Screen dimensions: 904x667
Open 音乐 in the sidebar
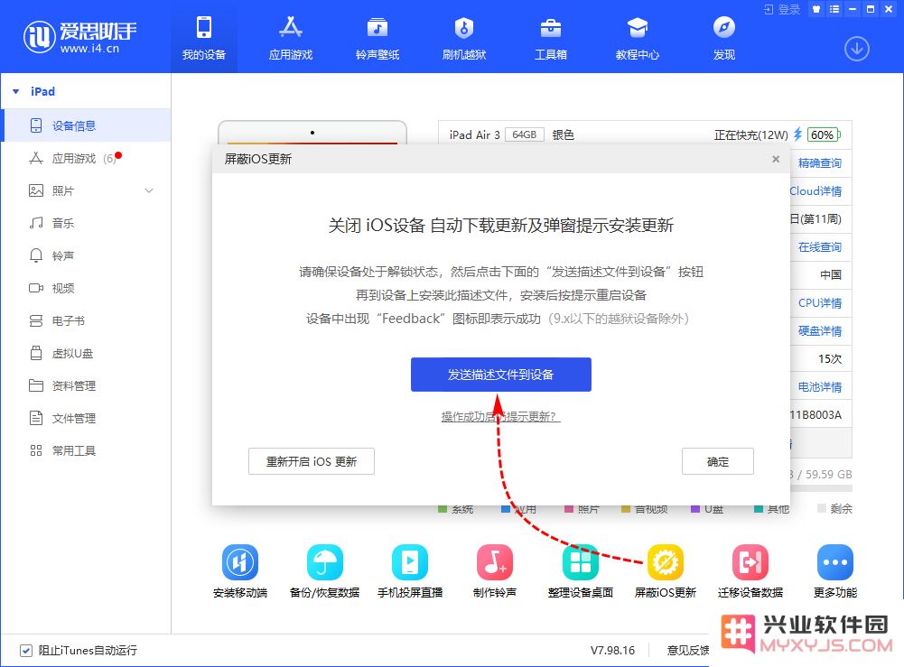click(87, 223)
